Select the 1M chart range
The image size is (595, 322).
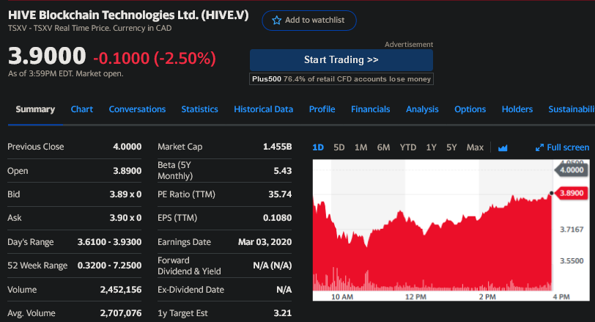click(361, 147)
